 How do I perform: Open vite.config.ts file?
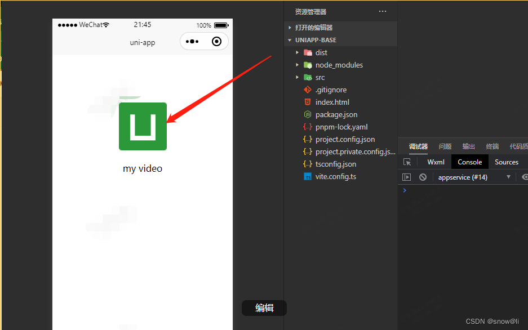(336, 177)
